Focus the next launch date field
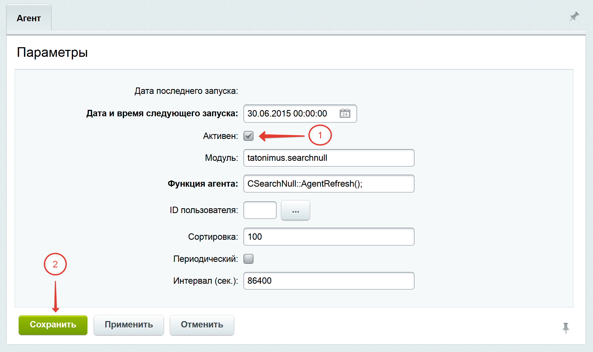 point(290,114)
